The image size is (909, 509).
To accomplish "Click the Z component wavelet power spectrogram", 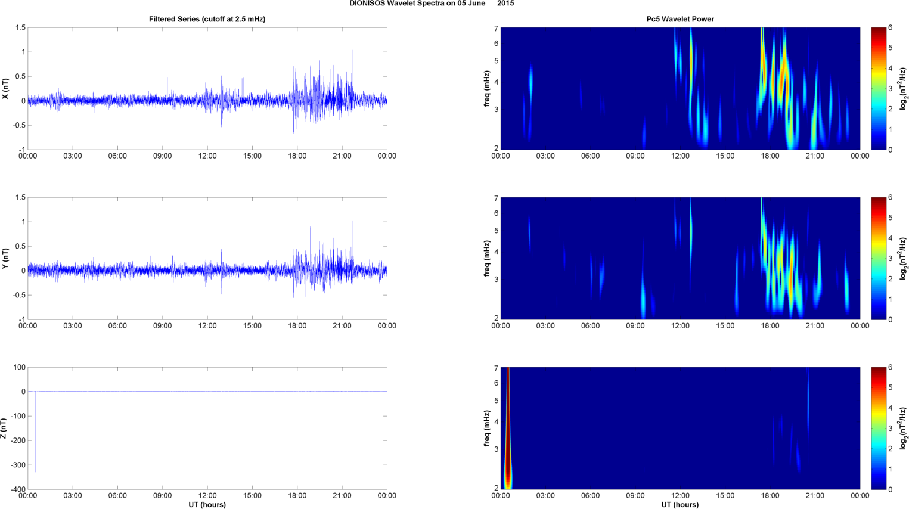I will [680, 429].
